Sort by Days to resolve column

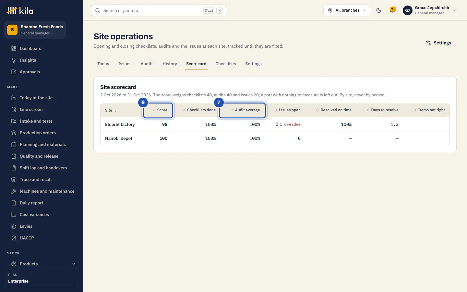point(382,110)
